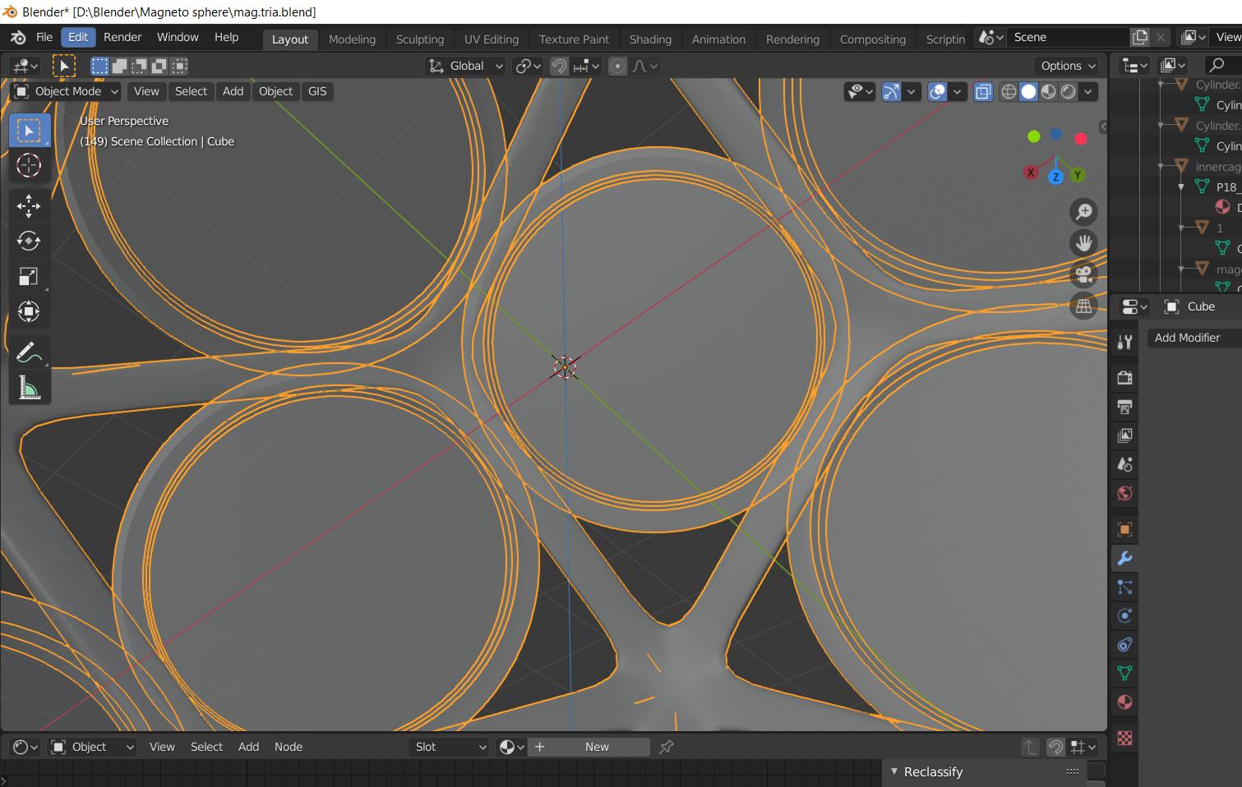This screenshot has width=1242, height=787.
Task: Select the Material properties tab
Action: pyautogui.click(x=1124, y=702)
